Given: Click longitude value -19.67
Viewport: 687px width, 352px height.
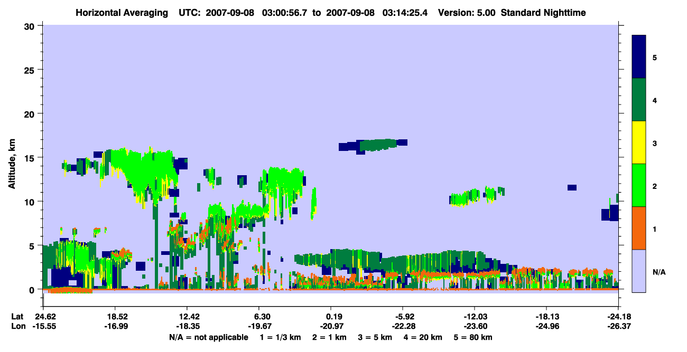Looking at the screenshot, I should (259, 326).
